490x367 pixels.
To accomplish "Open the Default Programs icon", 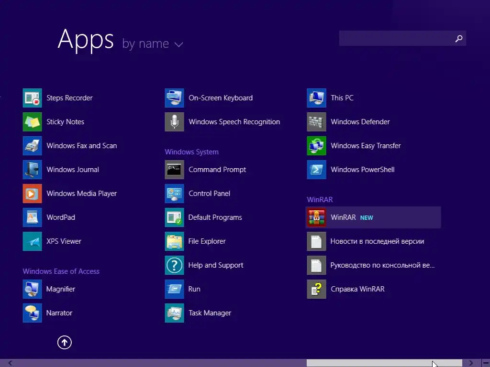I will click(174, 217).
